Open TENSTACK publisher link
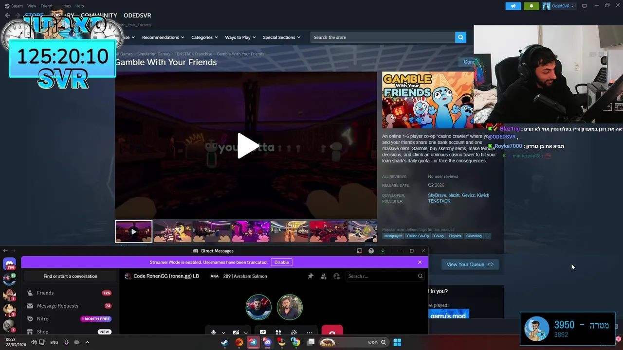The image size is (623, 350). coord(439,201)
